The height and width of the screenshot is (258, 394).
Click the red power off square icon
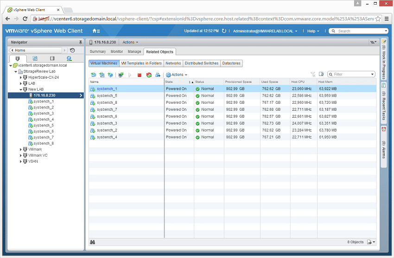point(140,75)
